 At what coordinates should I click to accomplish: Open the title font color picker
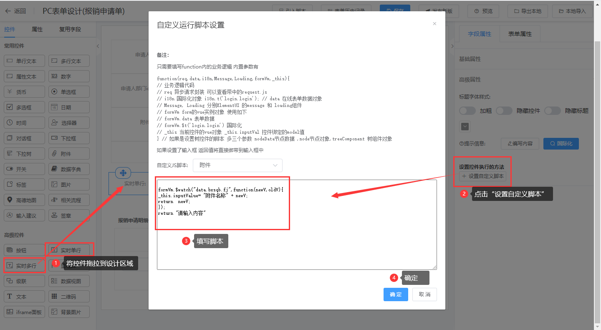tap(465, 126)
